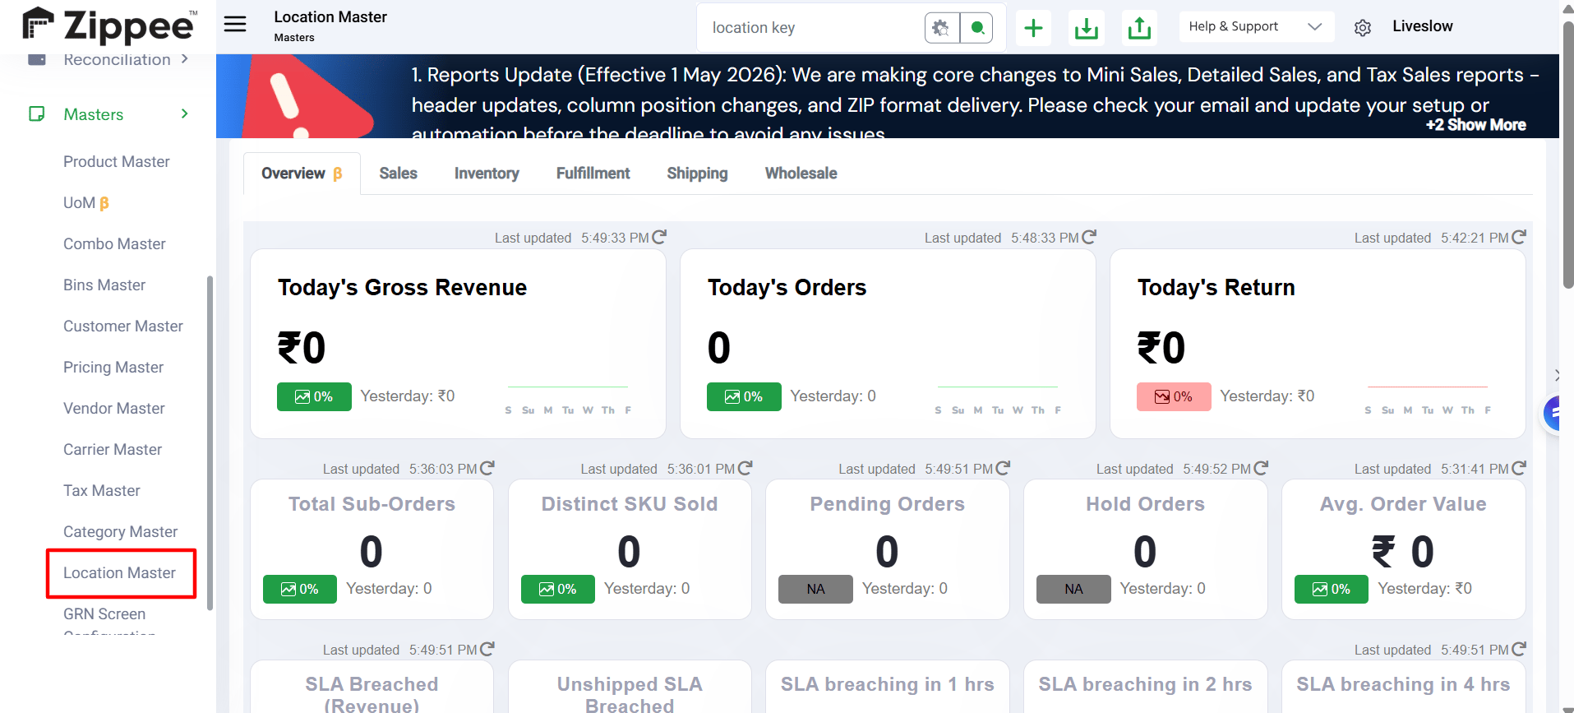Open Location Master in sidebar
1574x713 pixels.
click(x=120, y=573)
